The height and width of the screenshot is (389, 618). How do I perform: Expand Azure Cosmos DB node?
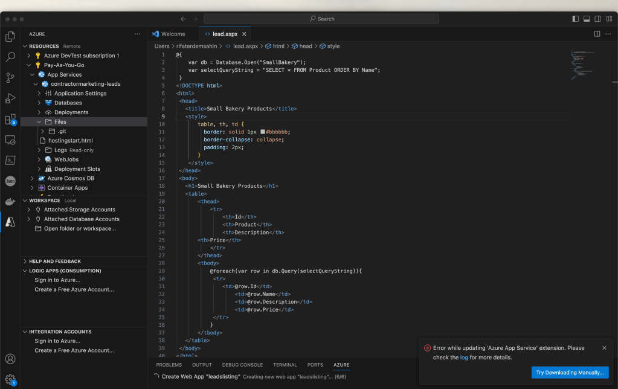click(32, 178)
